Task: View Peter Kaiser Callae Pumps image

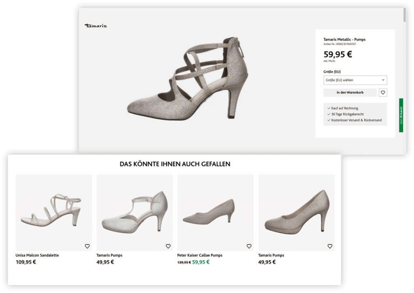Action: pyautogui.click(x=215, y=212)
